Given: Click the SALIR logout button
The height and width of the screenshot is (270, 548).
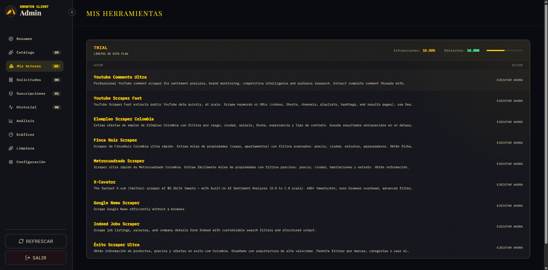Looking at the screenshot, I should coord(36,258).
